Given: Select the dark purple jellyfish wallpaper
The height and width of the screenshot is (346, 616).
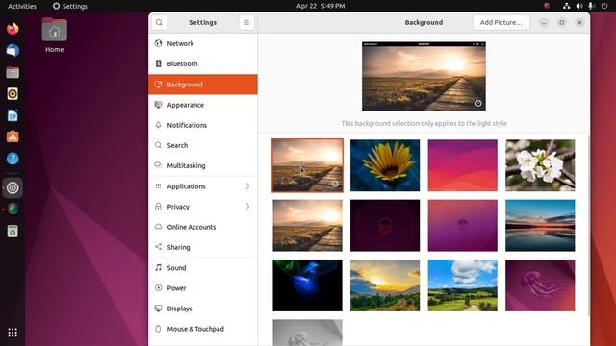Looking at the screenshot, I should [x=385, y=226].
